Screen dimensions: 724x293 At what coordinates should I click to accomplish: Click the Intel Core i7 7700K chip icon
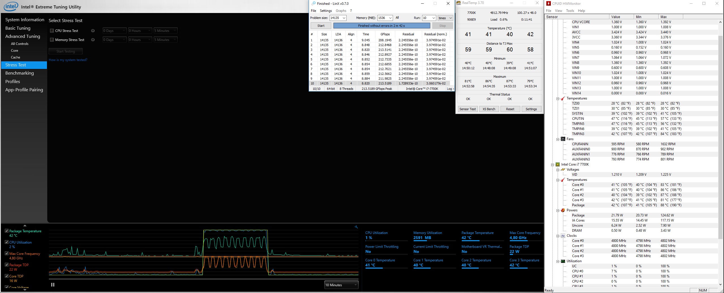(557, 164)
